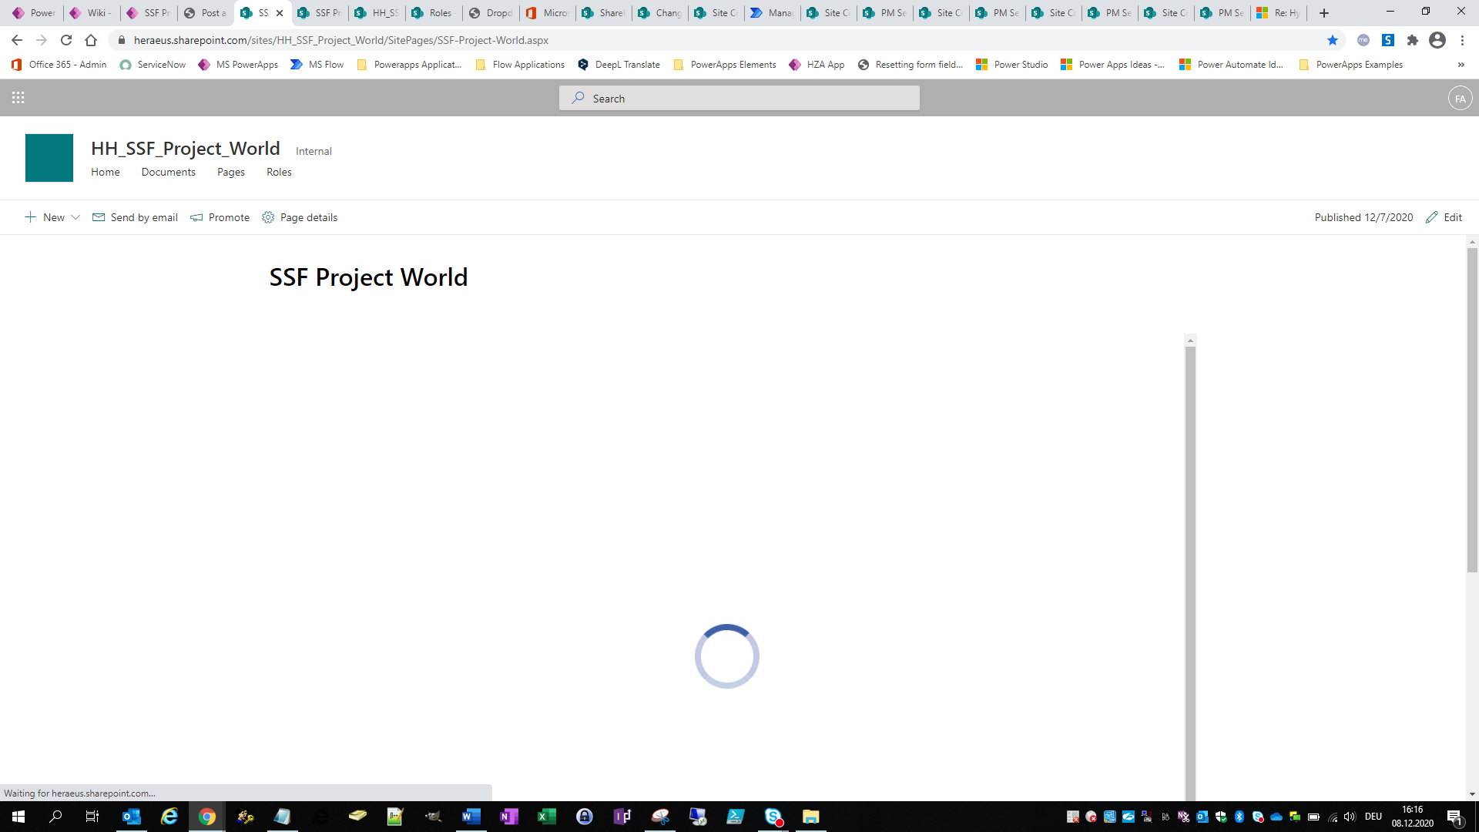Open the SharePoint app launcher waffle
Image resolution: width=1479 pixels, height=832 pixels.
18,98
